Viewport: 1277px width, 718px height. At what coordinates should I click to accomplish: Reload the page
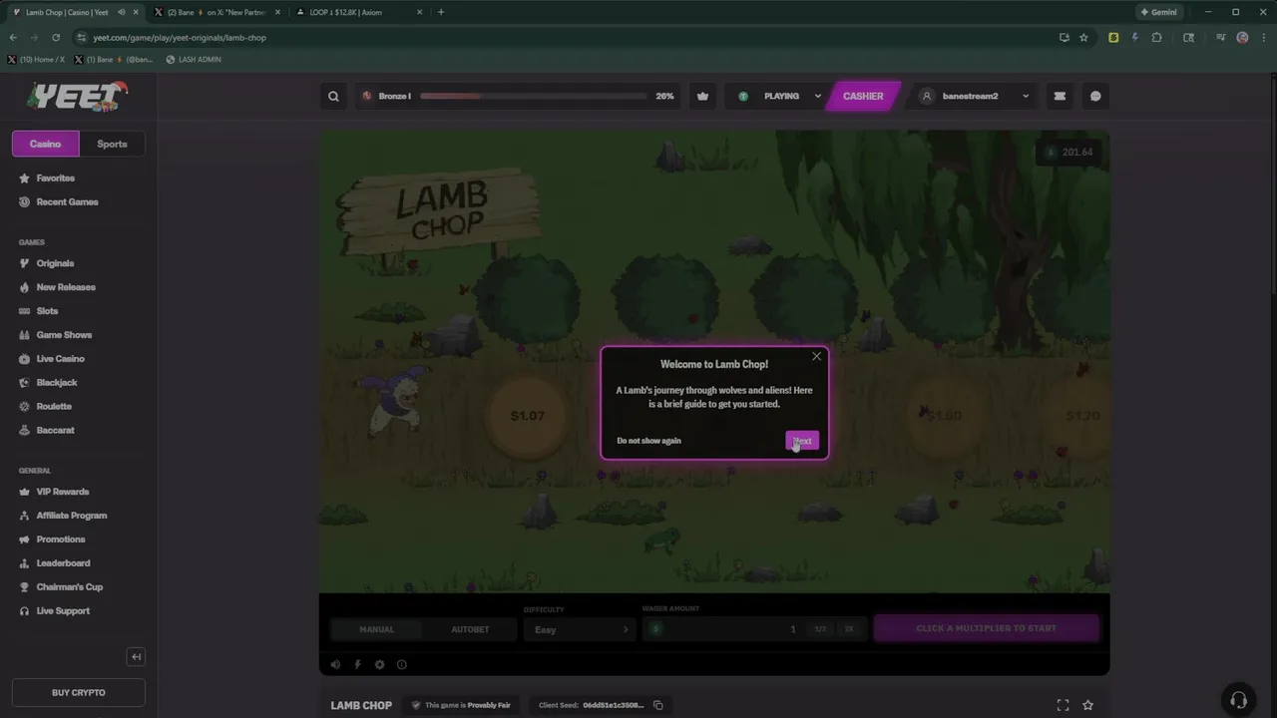(56, 37)
